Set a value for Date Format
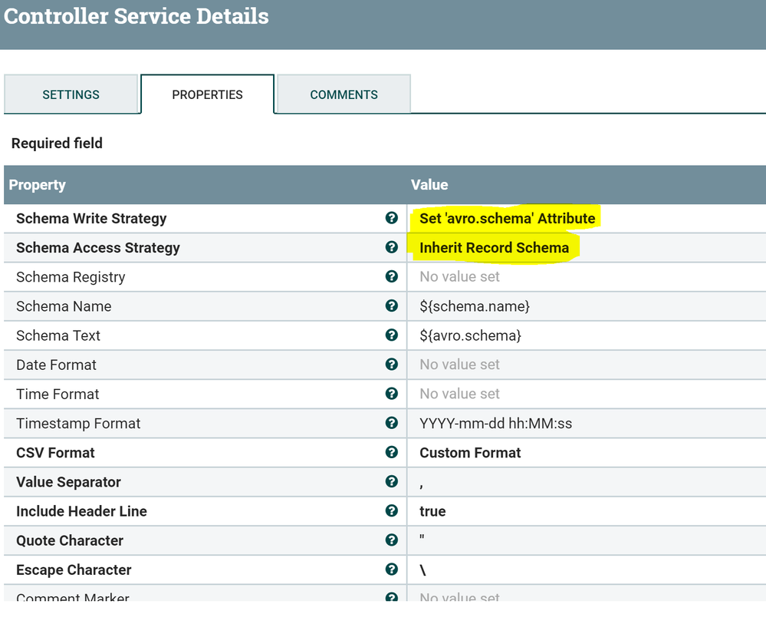Image resolution: width=766 pixels, height=624 pixels. 459,365
